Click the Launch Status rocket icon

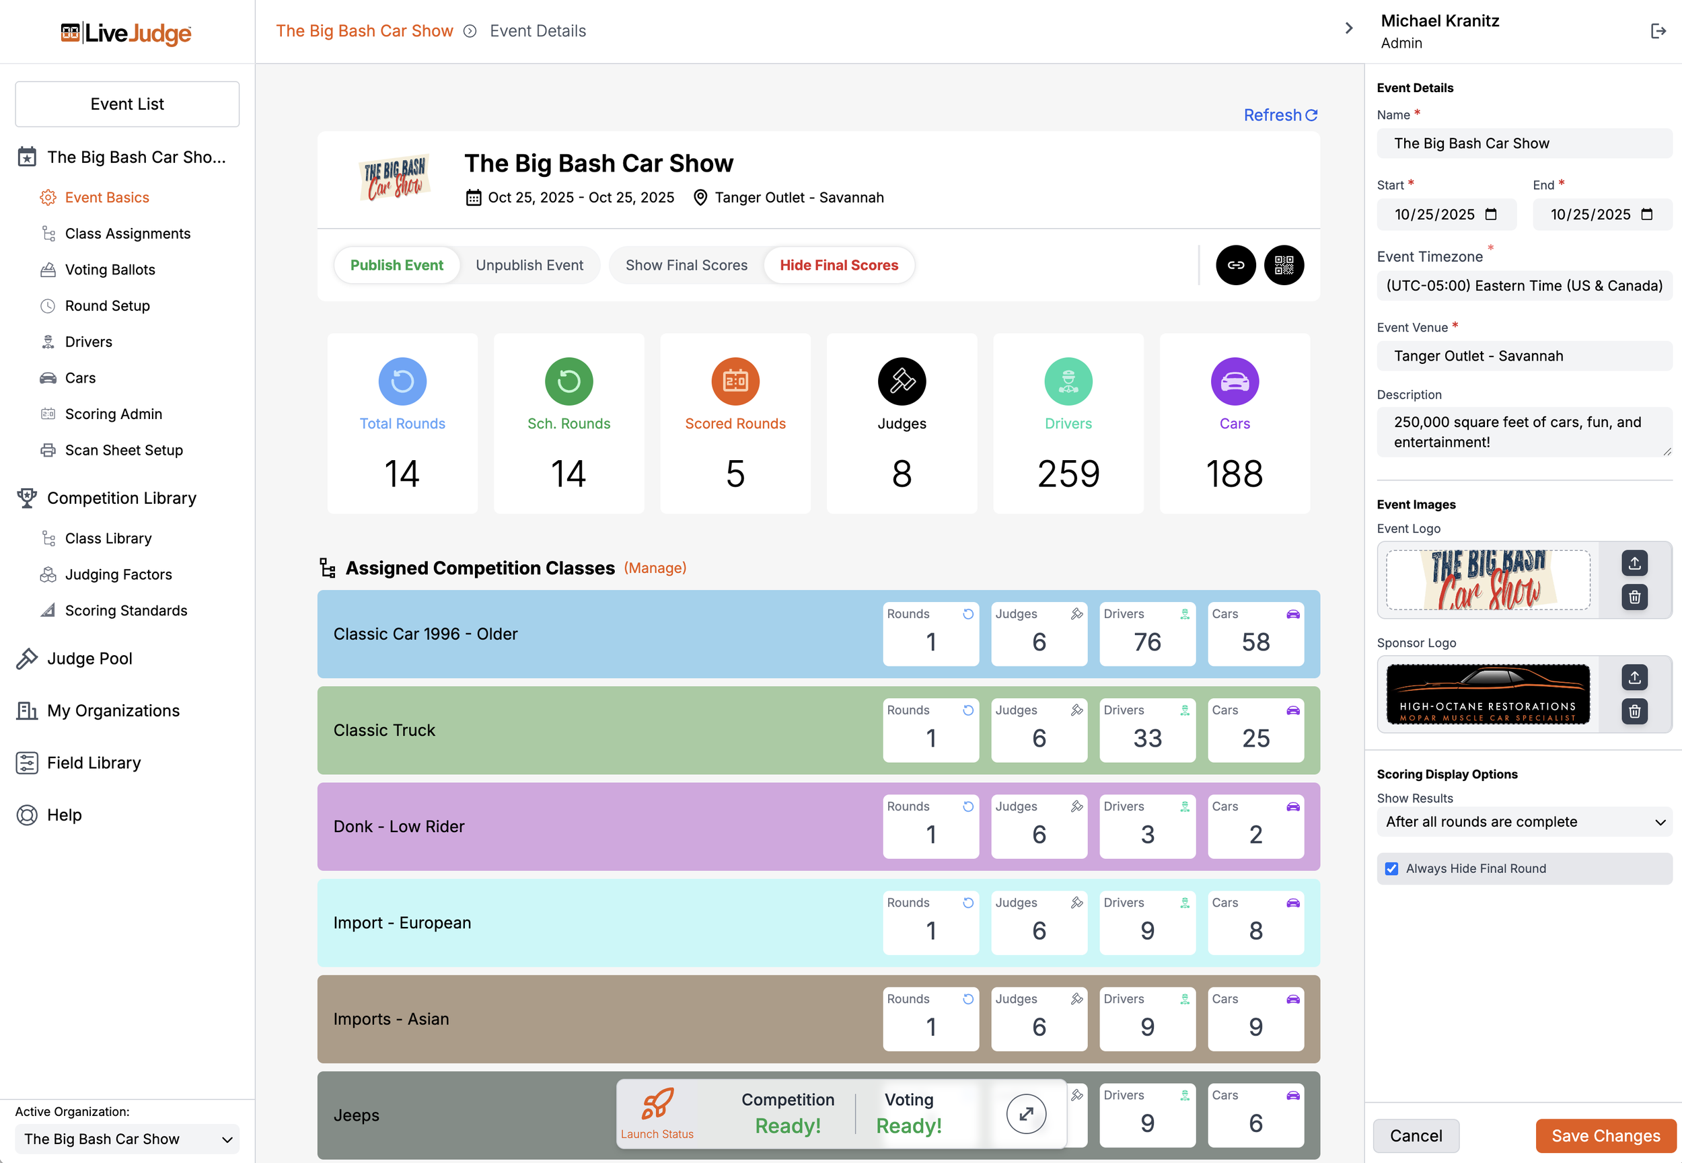(x=657, y=1104)
